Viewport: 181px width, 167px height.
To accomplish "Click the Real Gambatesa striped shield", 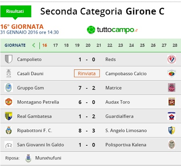I will (x=8, y=116).
